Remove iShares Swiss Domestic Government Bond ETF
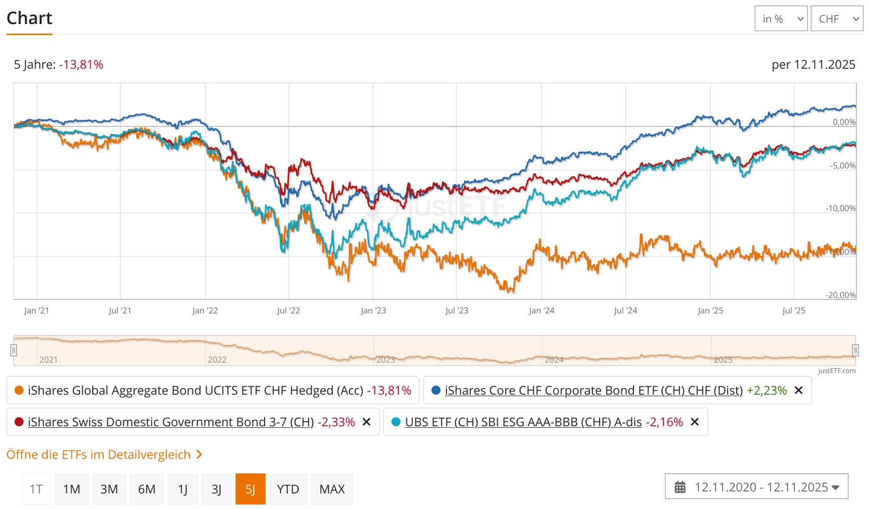Image resolution: width=870 pixels, height=509 pixels. coord(367,422)
